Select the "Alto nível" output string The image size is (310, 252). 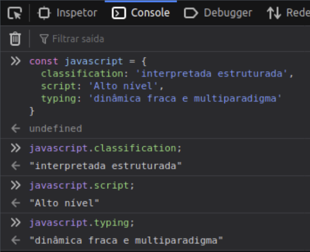pyautogui.click(x=64, y=203)
